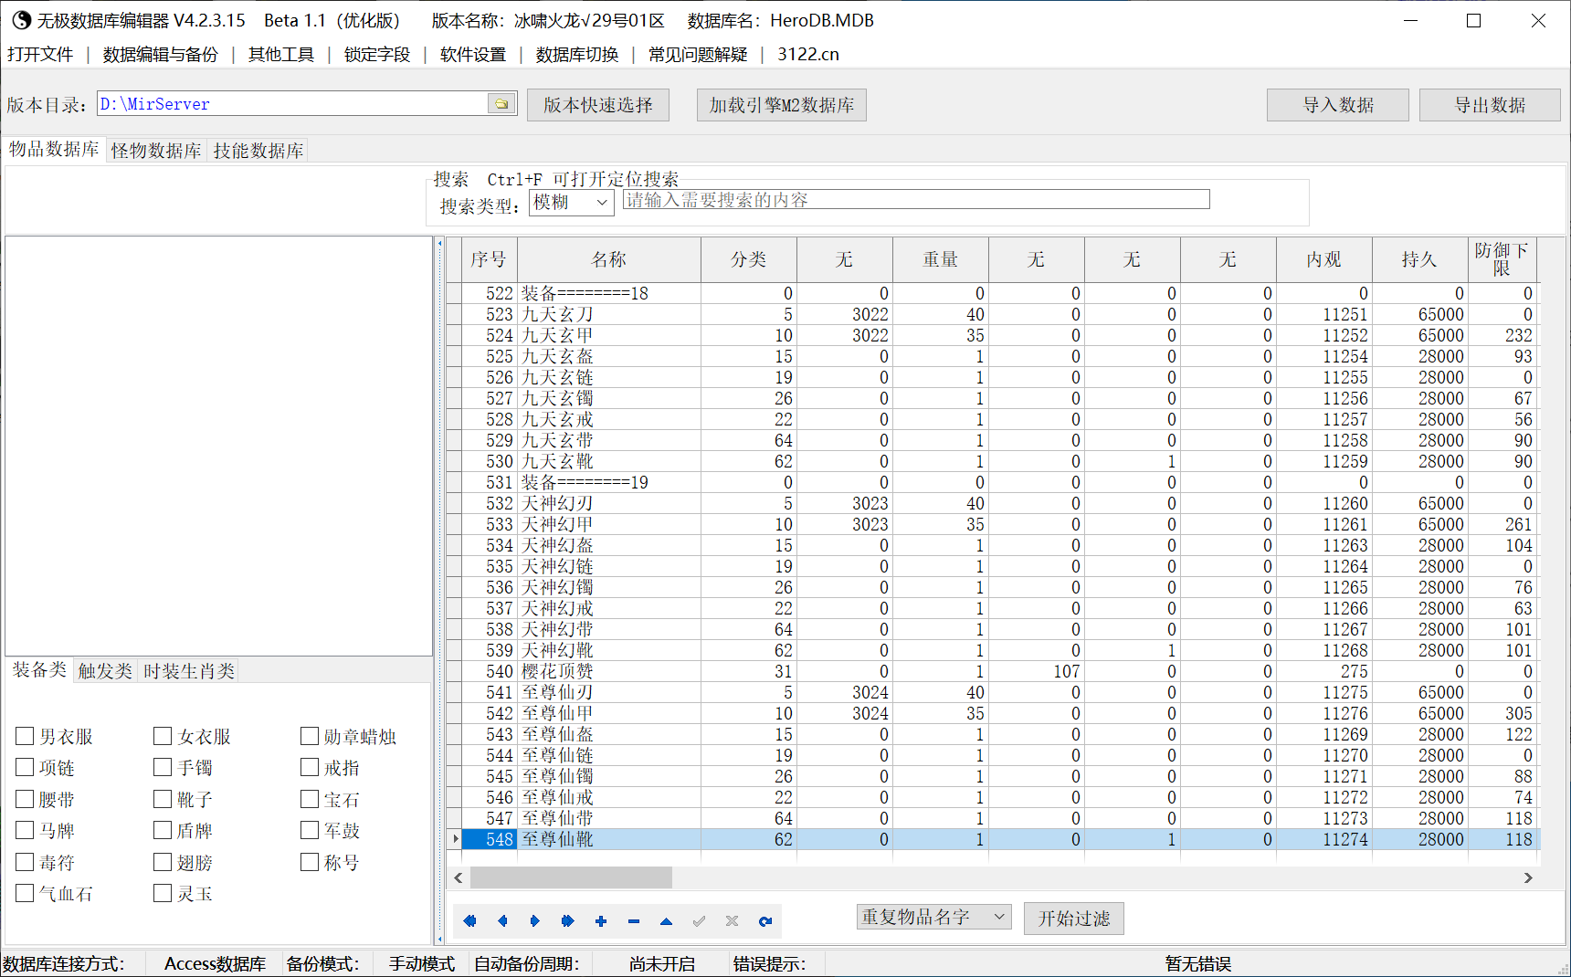Switch to the 技能数据库 tab
The image size is (1571, 977).
(258, 151)
